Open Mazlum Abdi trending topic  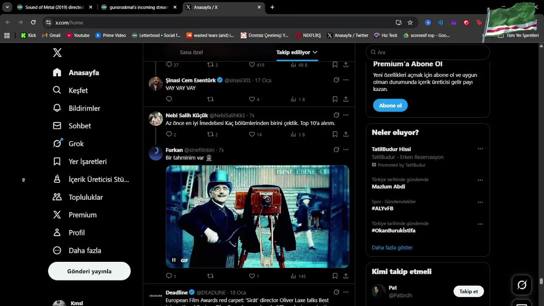point(388,187)
